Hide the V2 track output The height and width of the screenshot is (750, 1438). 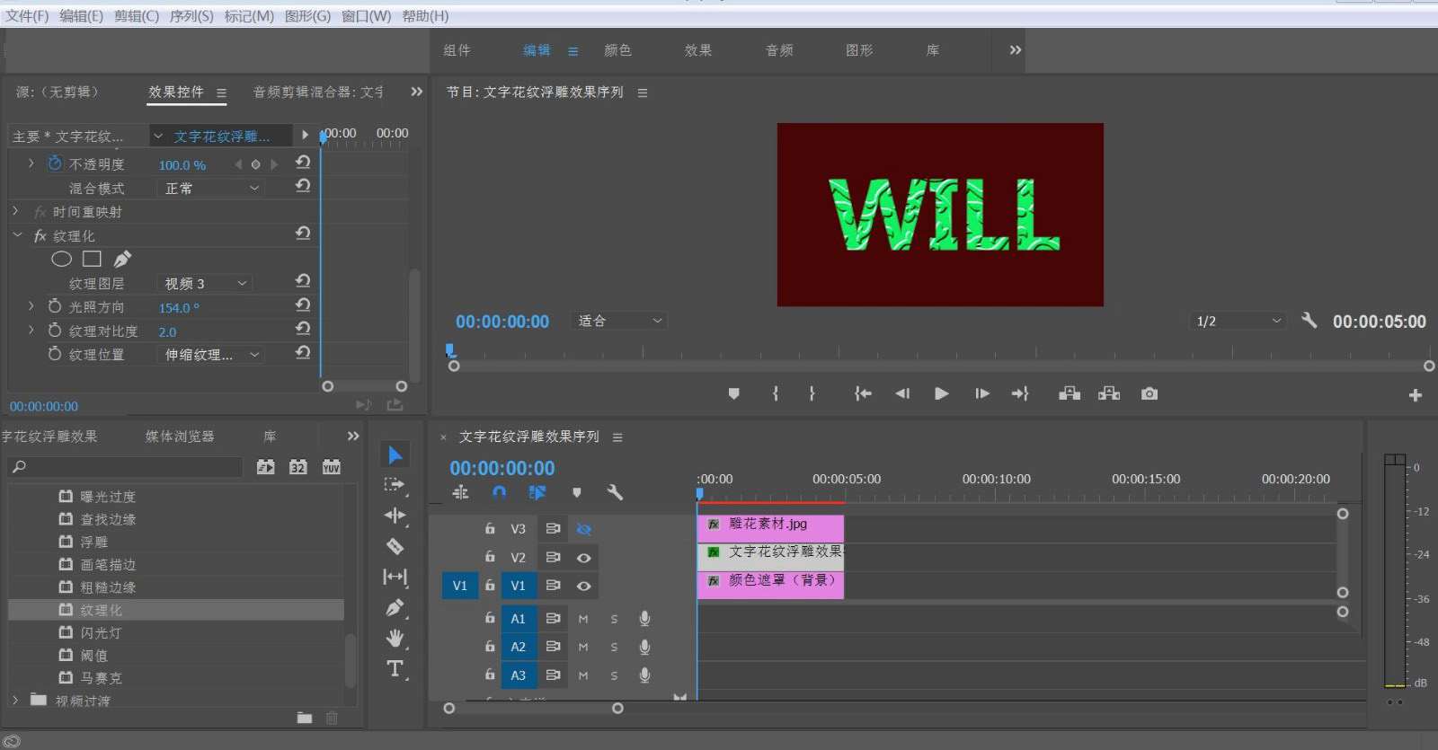pyautogui.click(x=583, y=558)
